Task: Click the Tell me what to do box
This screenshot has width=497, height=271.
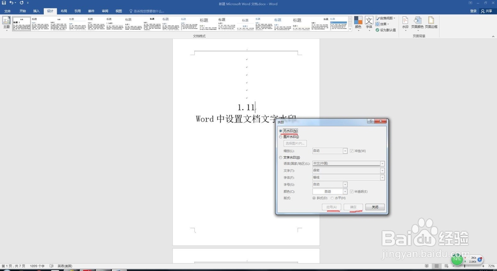Action: (x=147, y=11)
